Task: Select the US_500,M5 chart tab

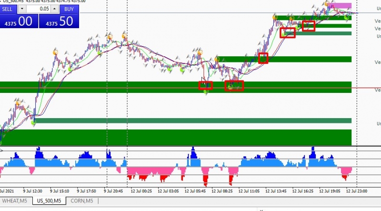Action: pos(49,201)
